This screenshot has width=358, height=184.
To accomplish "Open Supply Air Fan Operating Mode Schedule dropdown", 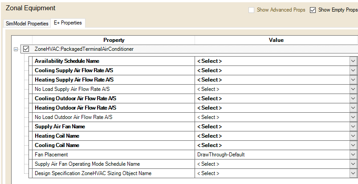I will [x=353, y=164].
